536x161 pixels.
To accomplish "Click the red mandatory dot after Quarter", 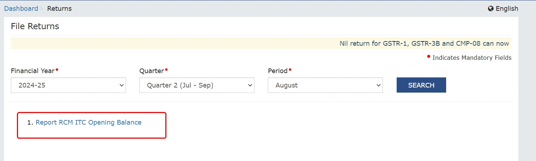I will [166, 69].
